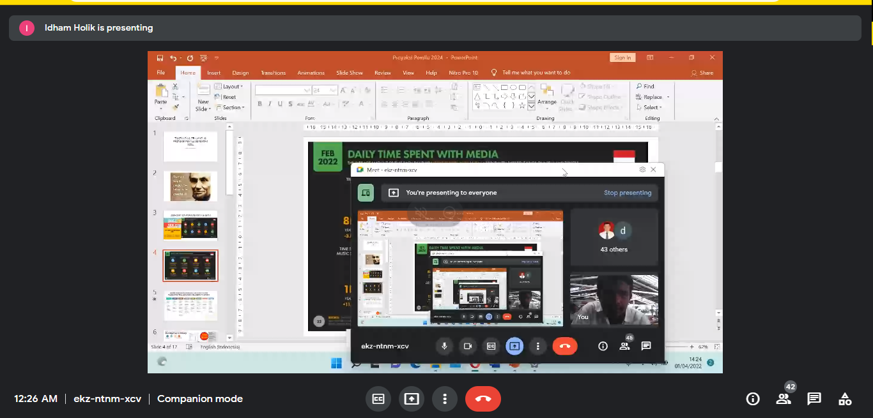Open more options three-dot menu

tap(444, 399)
